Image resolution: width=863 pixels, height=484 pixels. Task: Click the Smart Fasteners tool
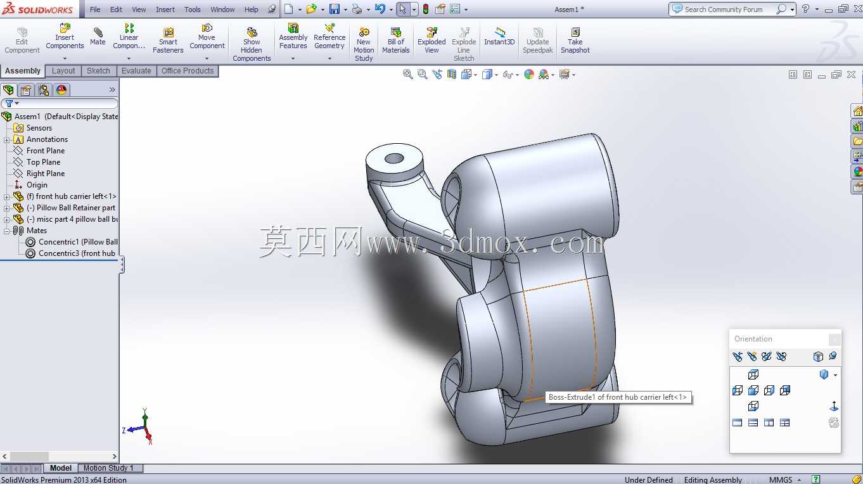(x=168, y=41)
